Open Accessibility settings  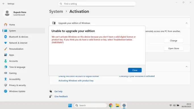click(x=24, y=79)
